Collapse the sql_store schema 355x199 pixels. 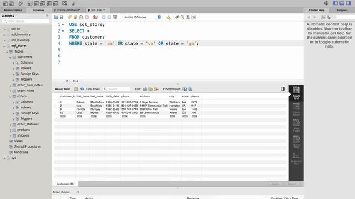[4, 46]
